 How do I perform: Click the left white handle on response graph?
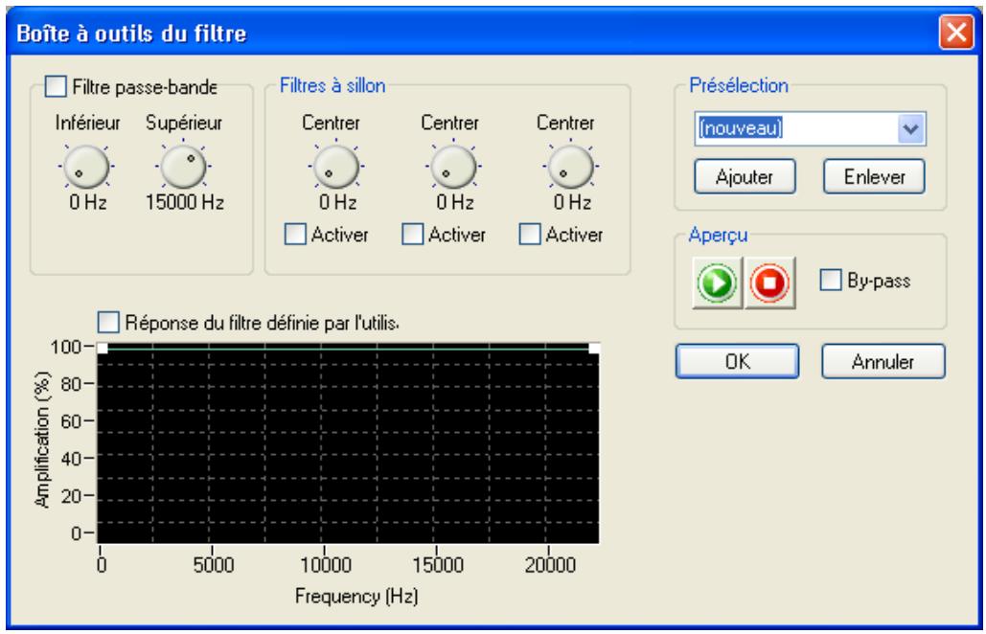point(103,348)
